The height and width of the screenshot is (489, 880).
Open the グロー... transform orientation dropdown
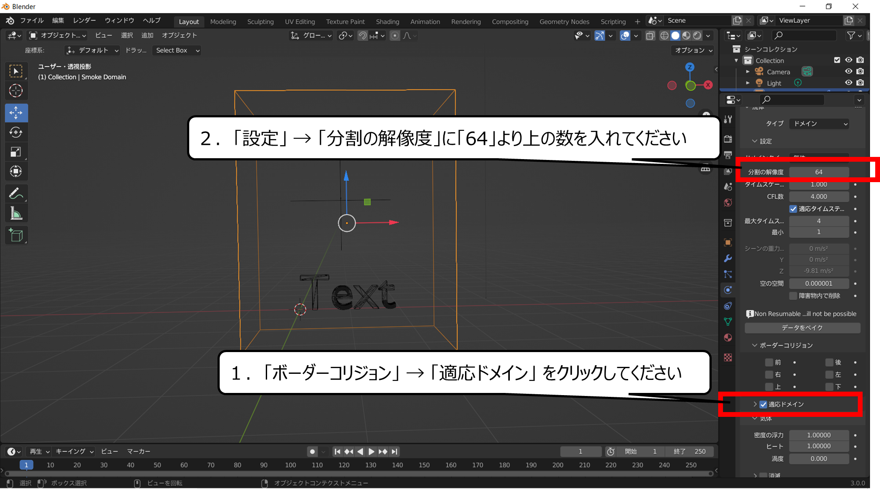(x=311, y=36)
